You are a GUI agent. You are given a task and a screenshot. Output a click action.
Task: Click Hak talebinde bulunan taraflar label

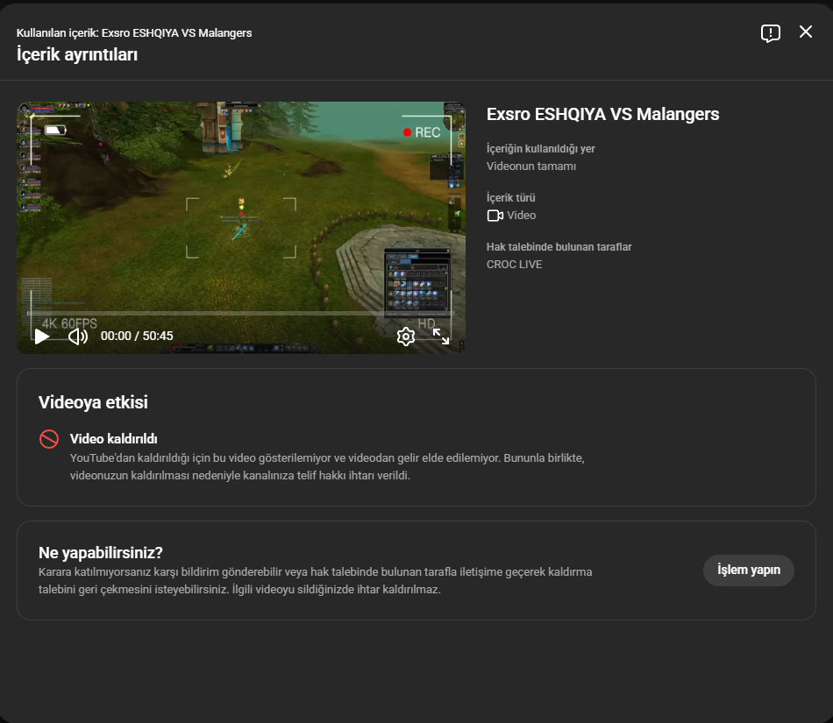coord(559,247)
